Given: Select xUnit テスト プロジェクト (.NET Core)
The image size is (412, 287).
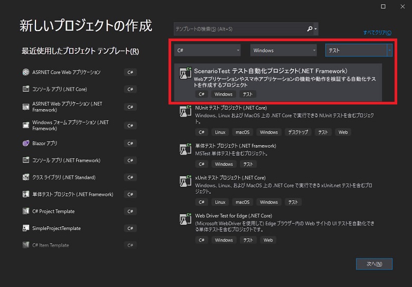Looking at the screenshot, I should (x=278, y=190).
